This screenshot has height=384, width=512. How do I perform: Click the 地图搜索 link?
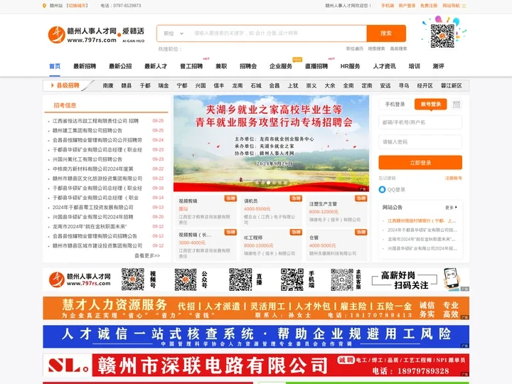tap(376, 48)
